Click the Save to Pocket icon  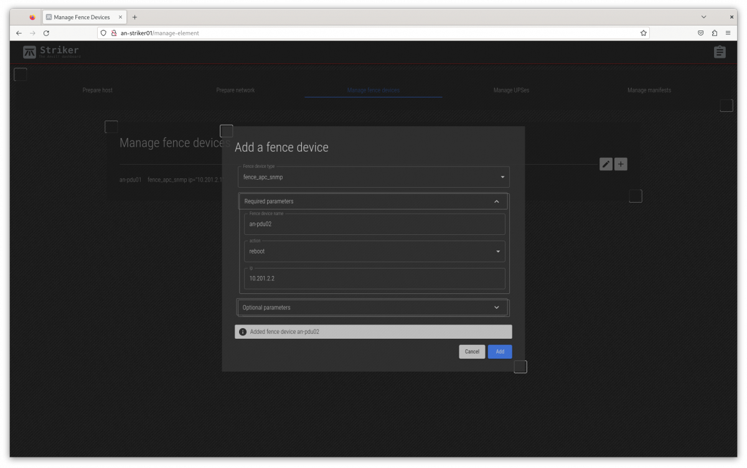point(700,33)
